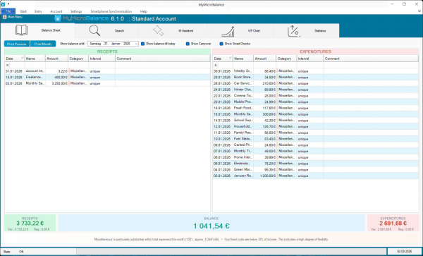Click the balance total 1 041,54 €
The width and height of the screenshot is (423, 256).
pyautogui.click(x=211, y=226)
